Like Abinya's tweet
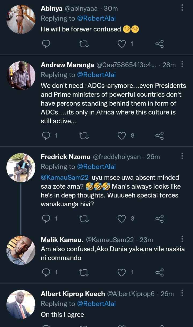The image size is (193, 327). click(122, 44)
